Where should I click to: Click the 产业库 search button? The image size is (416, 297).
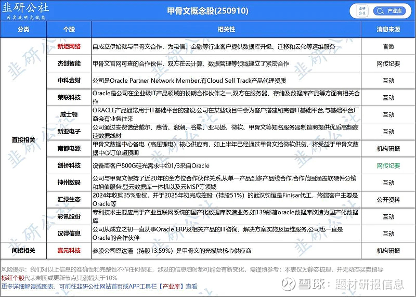(x=389, y=11)
